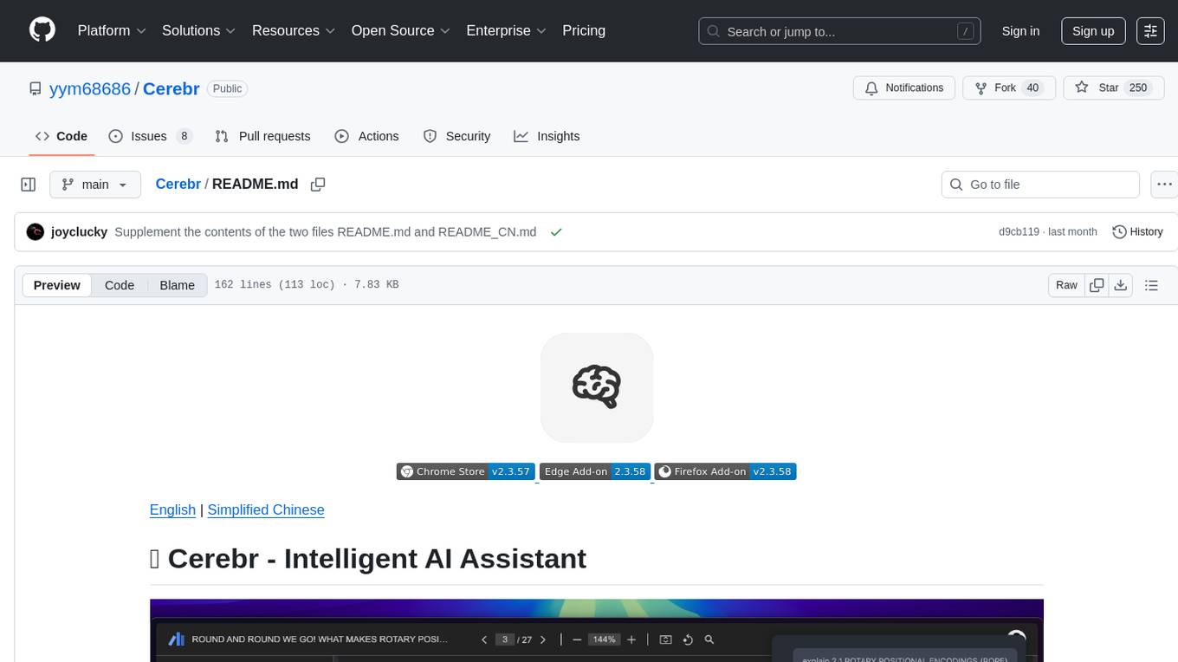Open the Actions tab
Image resolution: width=1178 pixels, height=662 pixels.
click(x=366, y=136)
